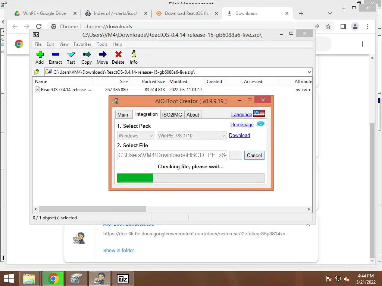Sort by the Packed Size column
The image size is (382, 286).
pyautogui.click(x=148, y=82)
